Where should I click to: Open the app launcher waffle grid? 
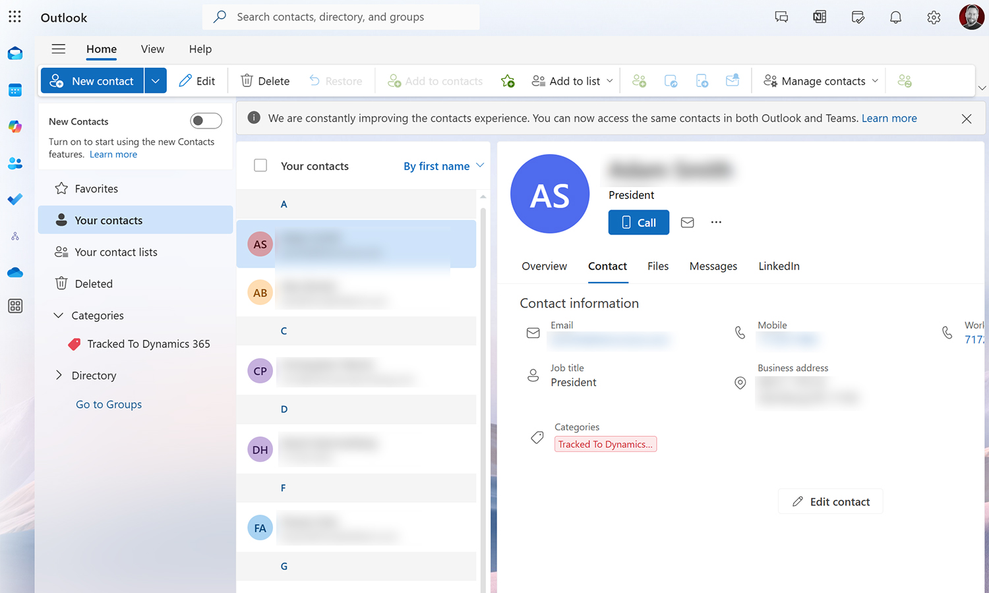pyautogui.click(x=15, y=16)
